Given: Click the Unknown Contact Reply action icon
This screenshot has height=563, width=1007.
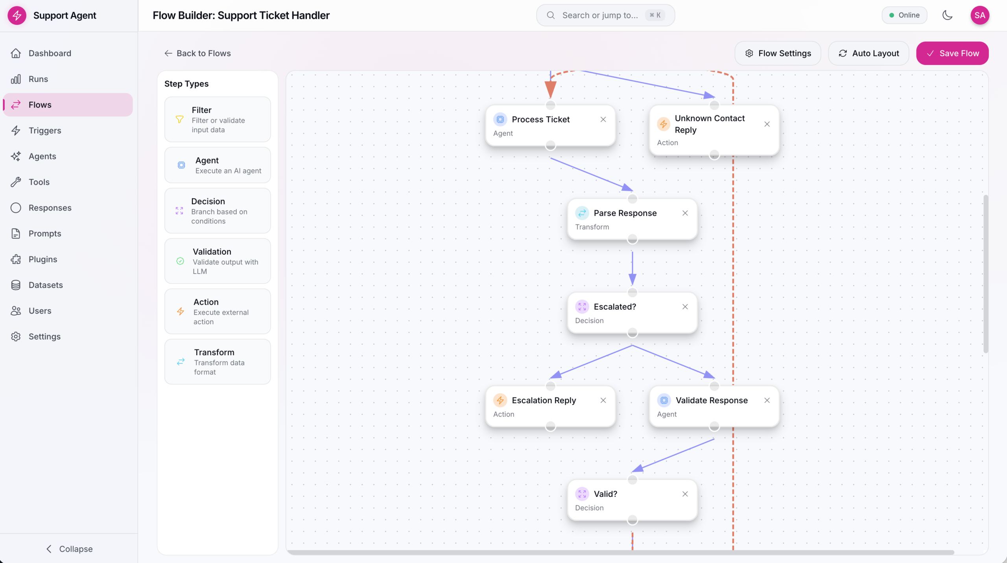Looking at the screenshot, I should tap(664, 124).
